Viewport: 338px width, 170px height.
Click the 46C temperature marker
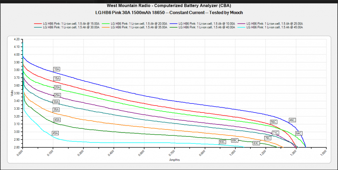(292, 120)
